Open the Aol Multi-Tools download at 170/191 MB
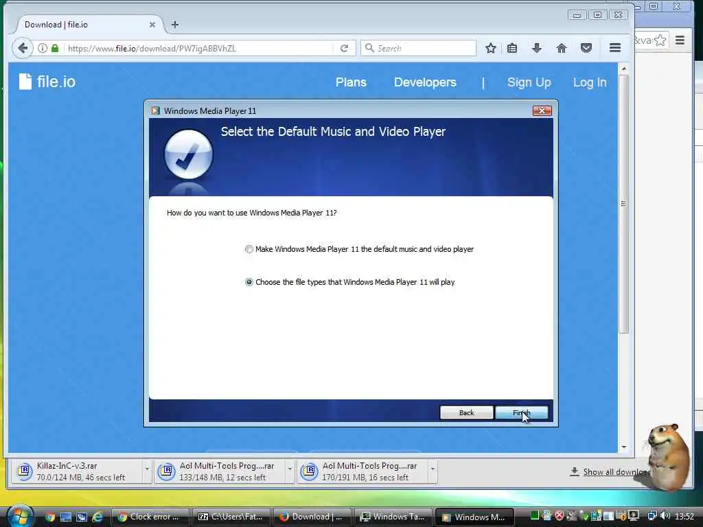Screen dimensions: 703x527 362,471
